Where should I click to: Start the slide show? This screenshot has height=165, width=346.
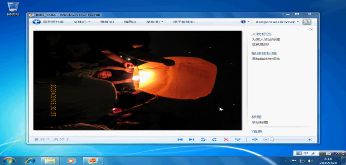238,139
